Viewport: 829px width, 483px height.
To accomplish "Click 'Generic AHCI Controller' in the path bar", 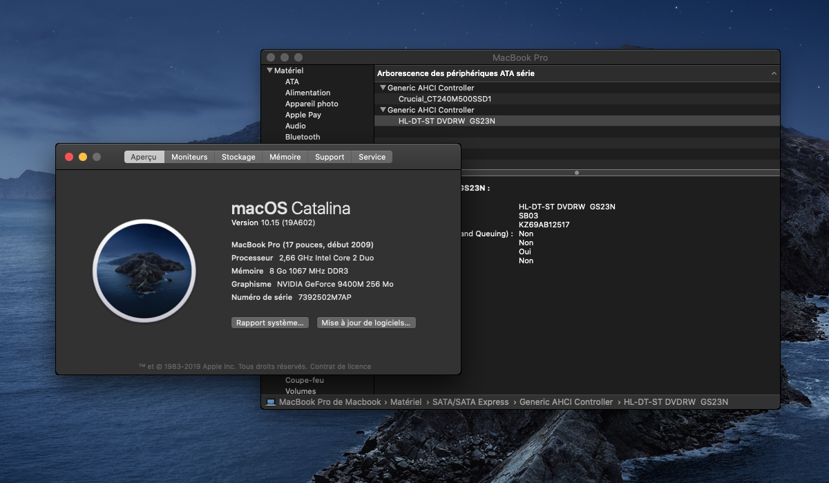I will tap(566, 402).
